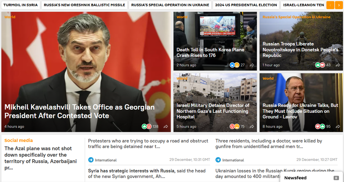Share the Georgian President article via arrow icon
Image resolution: width=344 pixels, height=182 pixels.
coord(166,127)
